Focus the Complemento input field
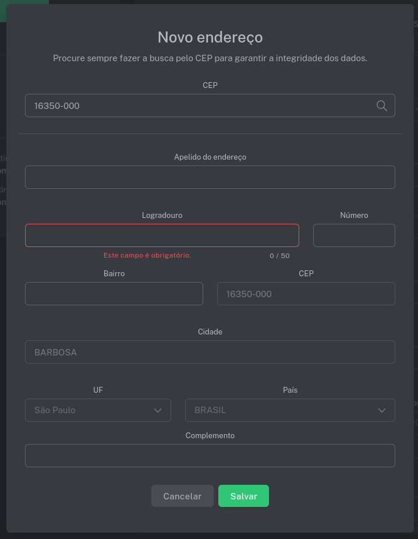This screenshot has width=418, height=539. pos(210,456)
